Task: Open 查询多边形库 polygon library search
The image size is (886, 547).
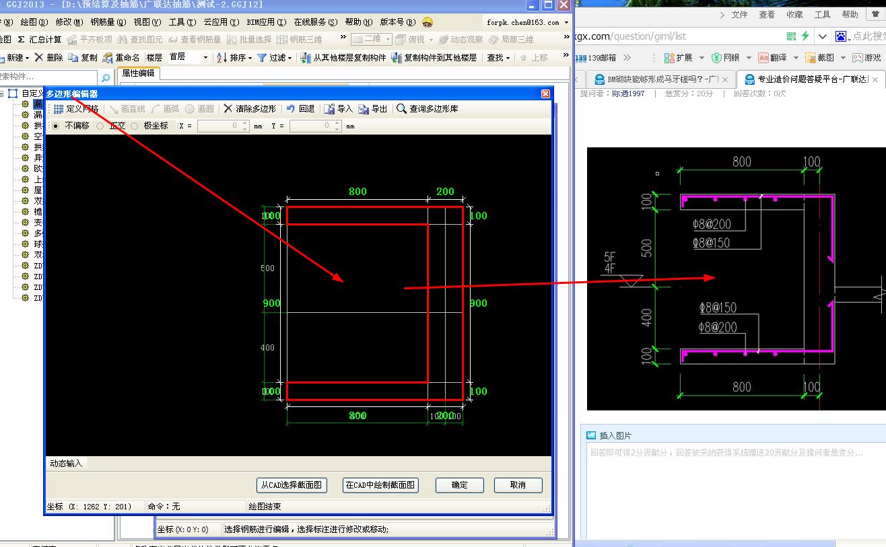Action: (428, 108)
